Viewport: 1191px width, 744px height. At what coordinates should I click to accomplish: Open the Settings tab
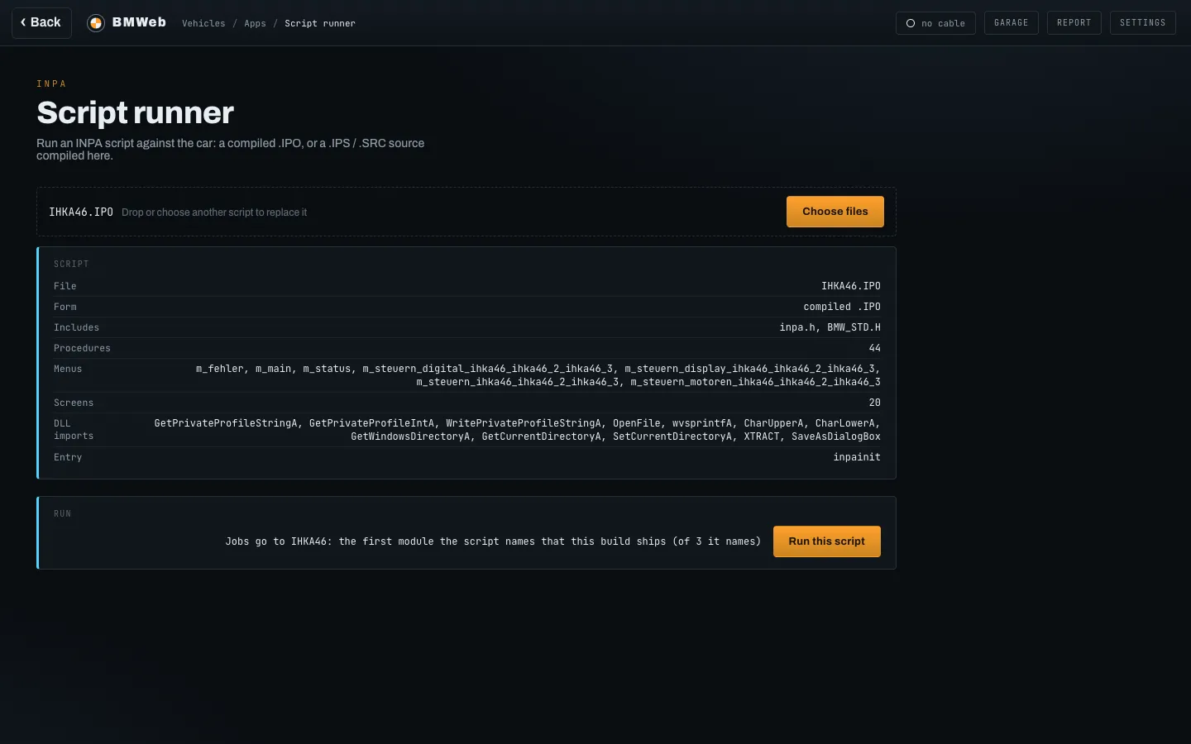[x=1142, y=23]
